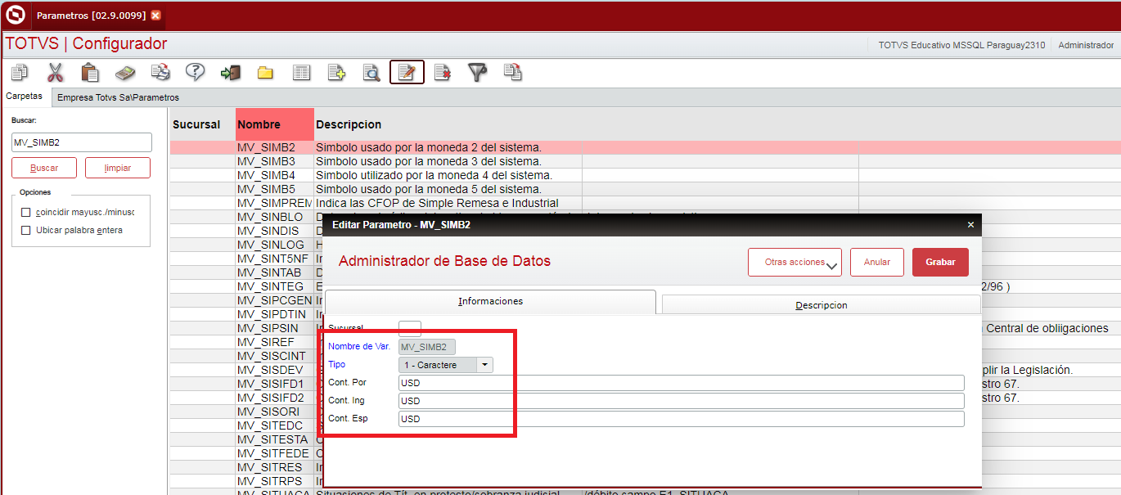Click the add new document icon
1121x495 pixels.
[x=336, y=73]
